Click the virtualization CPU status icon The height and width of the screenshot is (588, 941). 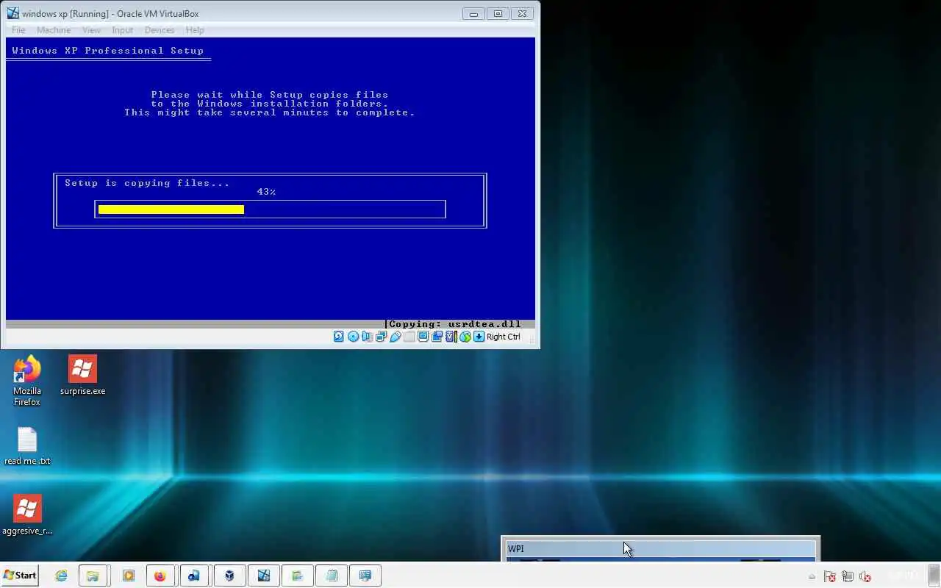tap(451, 337)
